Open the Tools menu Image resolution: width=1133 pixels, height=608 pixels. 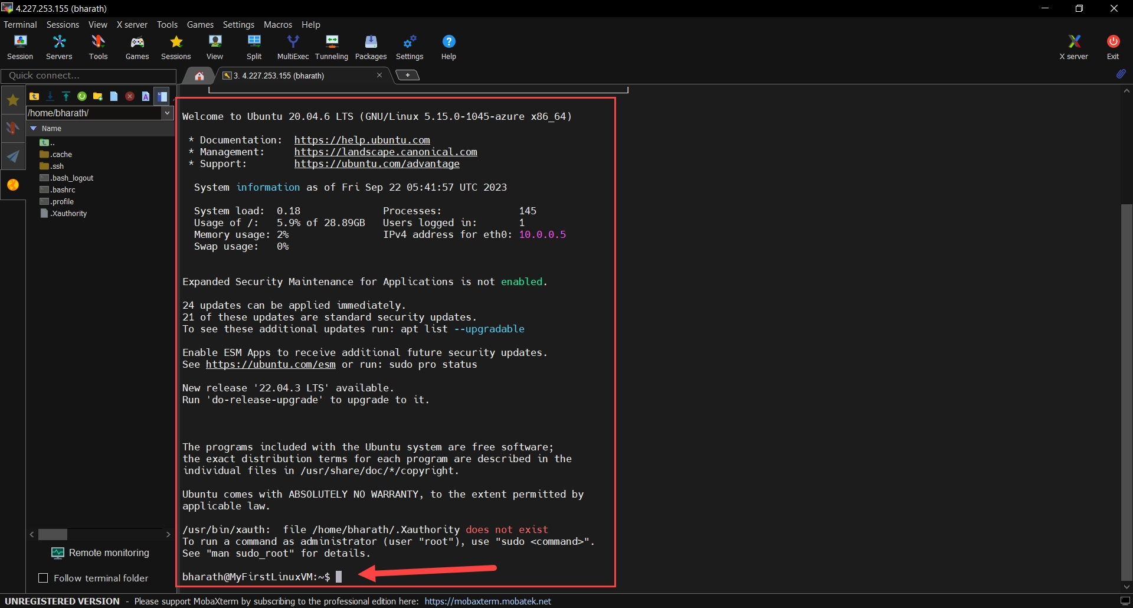(x=167, y=25)
